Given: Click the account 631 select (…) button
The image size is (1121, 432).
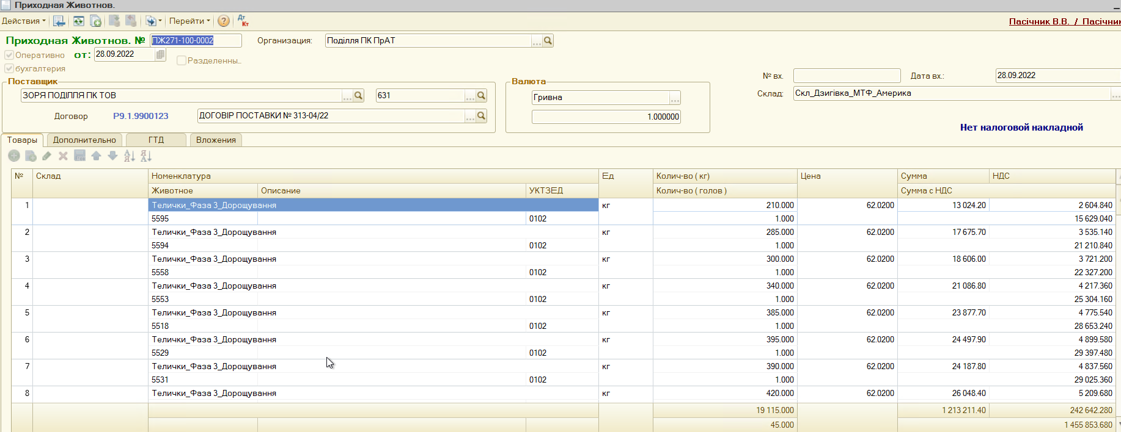Looking at the screenshot, I should click(x=470, y=96).
